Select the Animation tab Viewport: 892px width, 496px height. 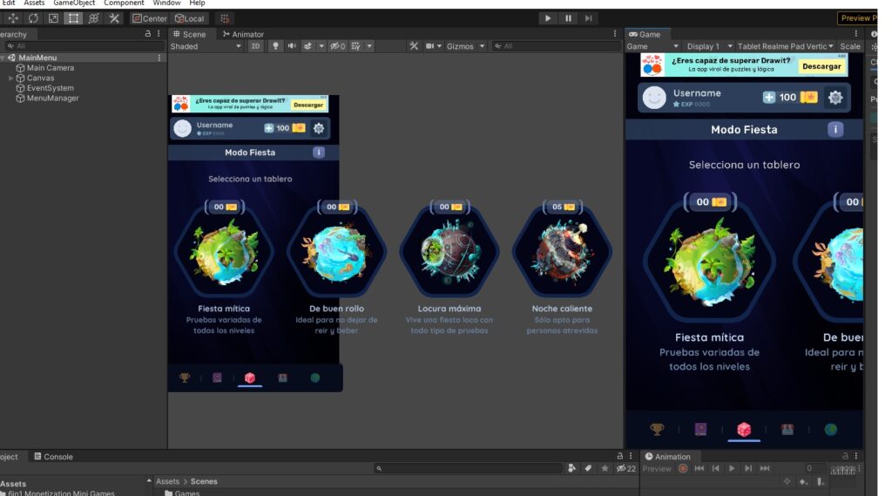tap(667, 457)
